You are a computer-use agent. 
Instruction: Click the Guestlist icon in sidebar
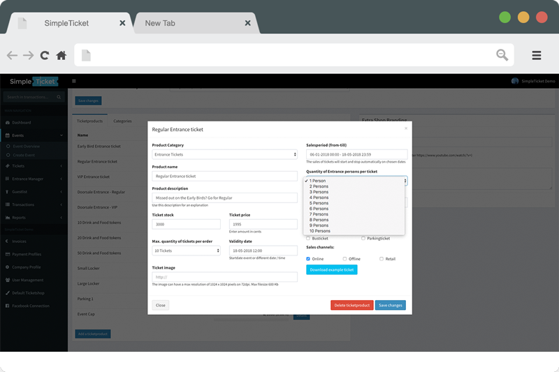point(8,191)
